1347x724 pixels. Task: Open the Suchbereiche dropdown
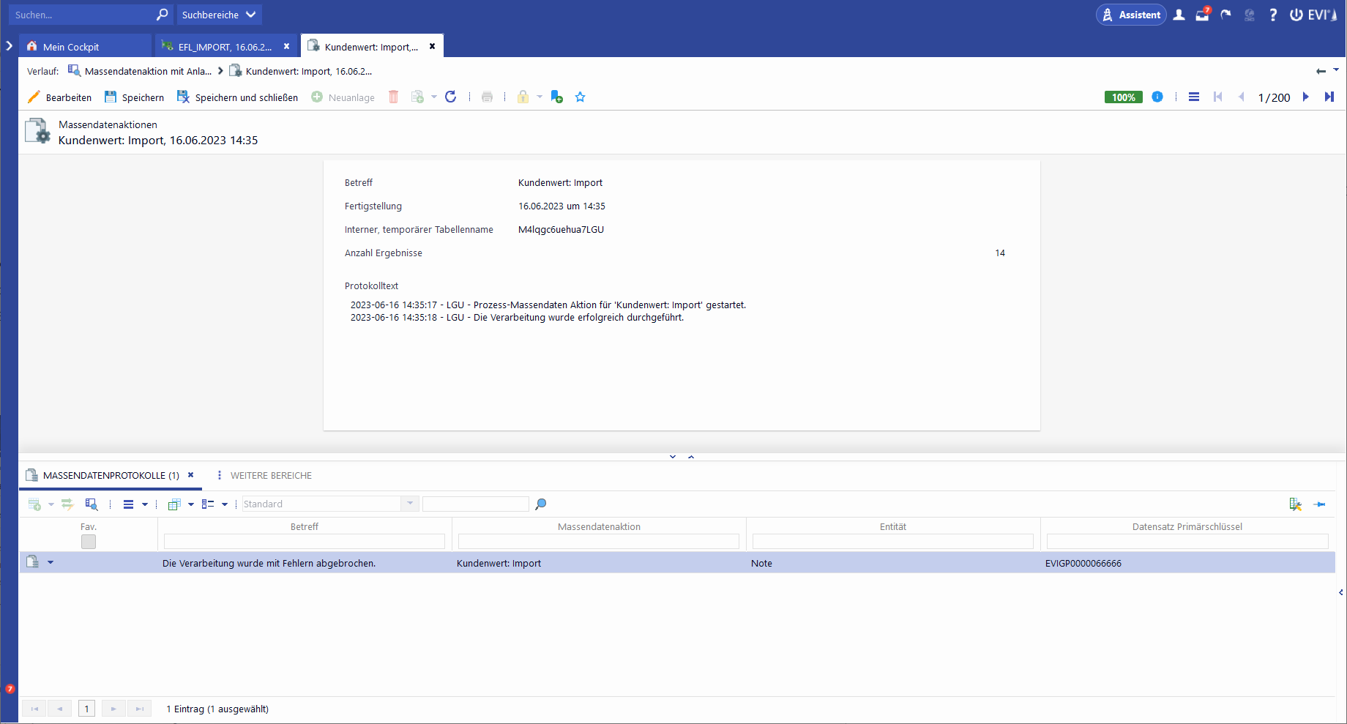219,15
